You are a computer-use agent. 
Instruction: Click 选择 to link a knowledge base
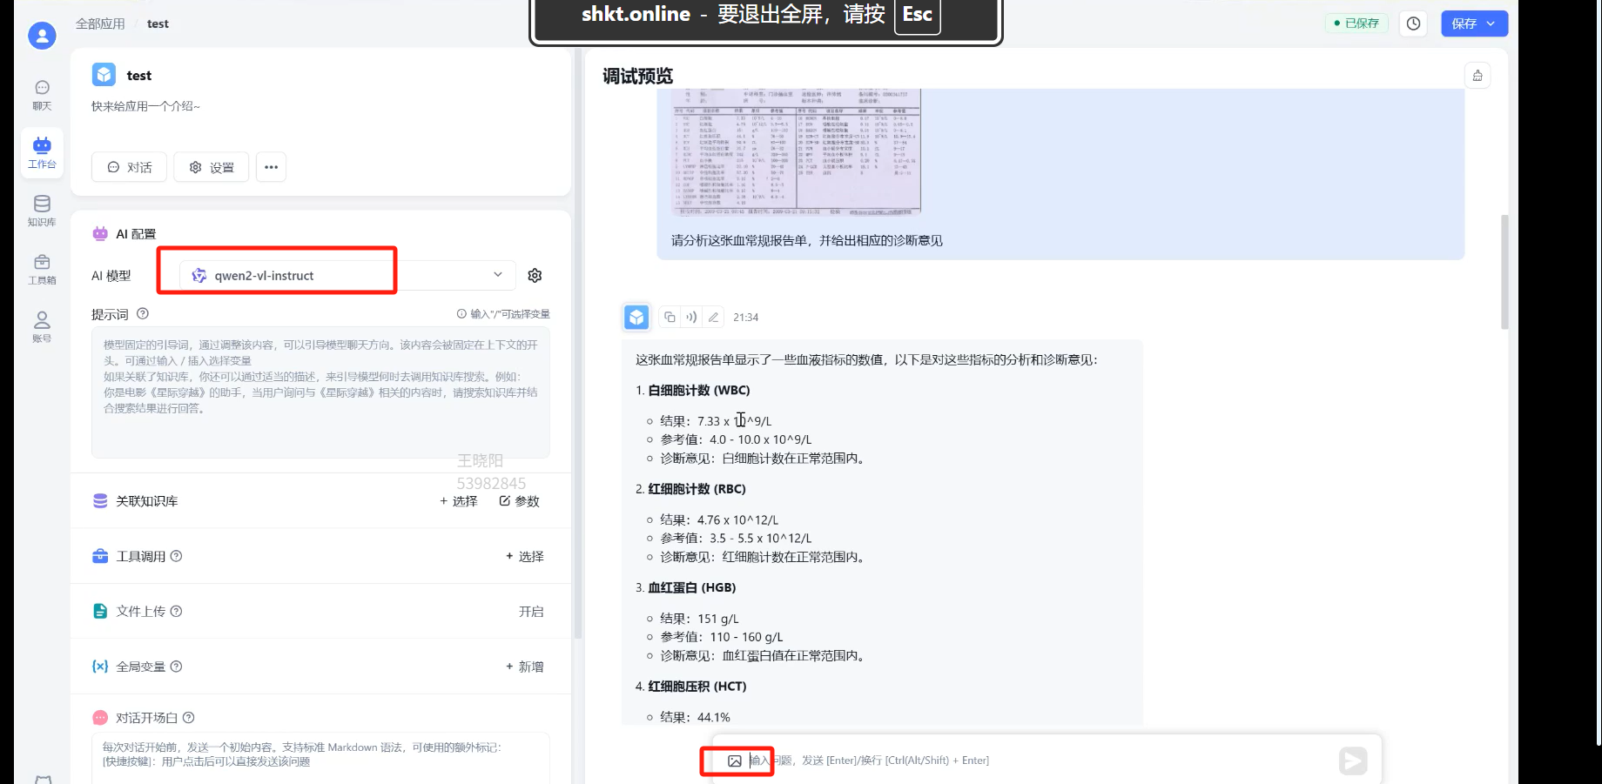point(459,501)
